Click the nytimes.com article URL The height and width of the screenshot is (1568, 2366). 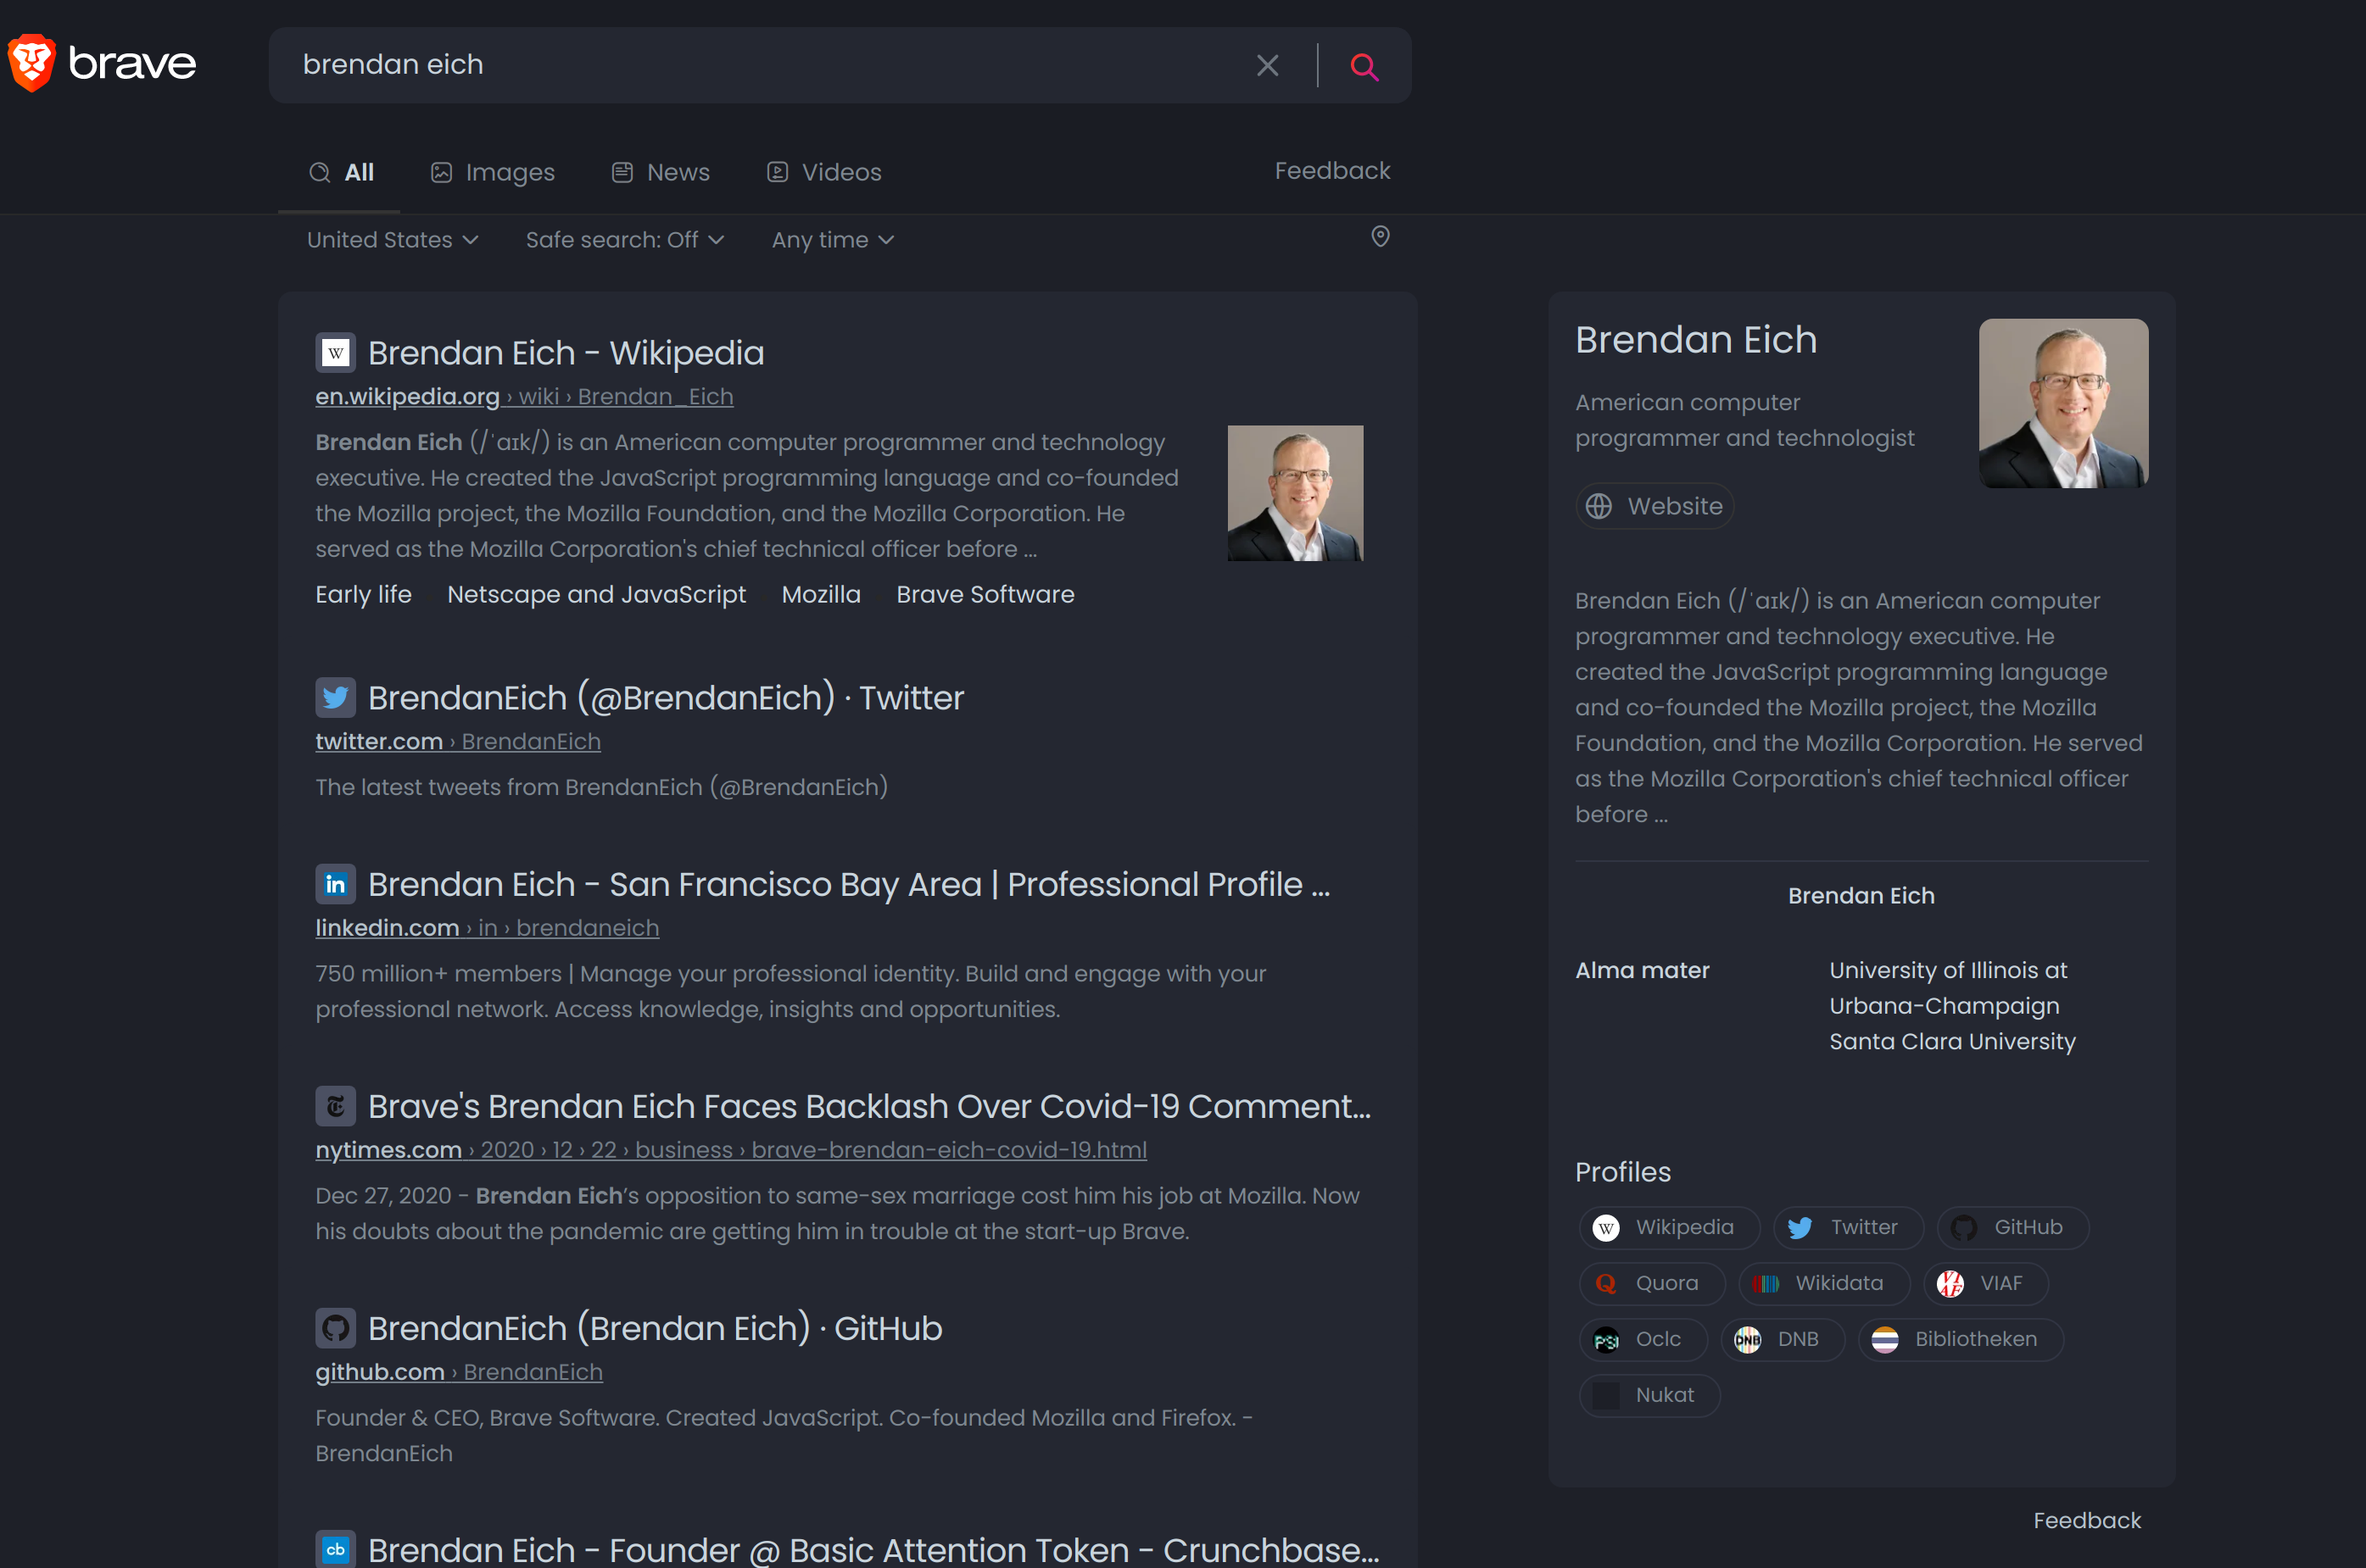731,1150
